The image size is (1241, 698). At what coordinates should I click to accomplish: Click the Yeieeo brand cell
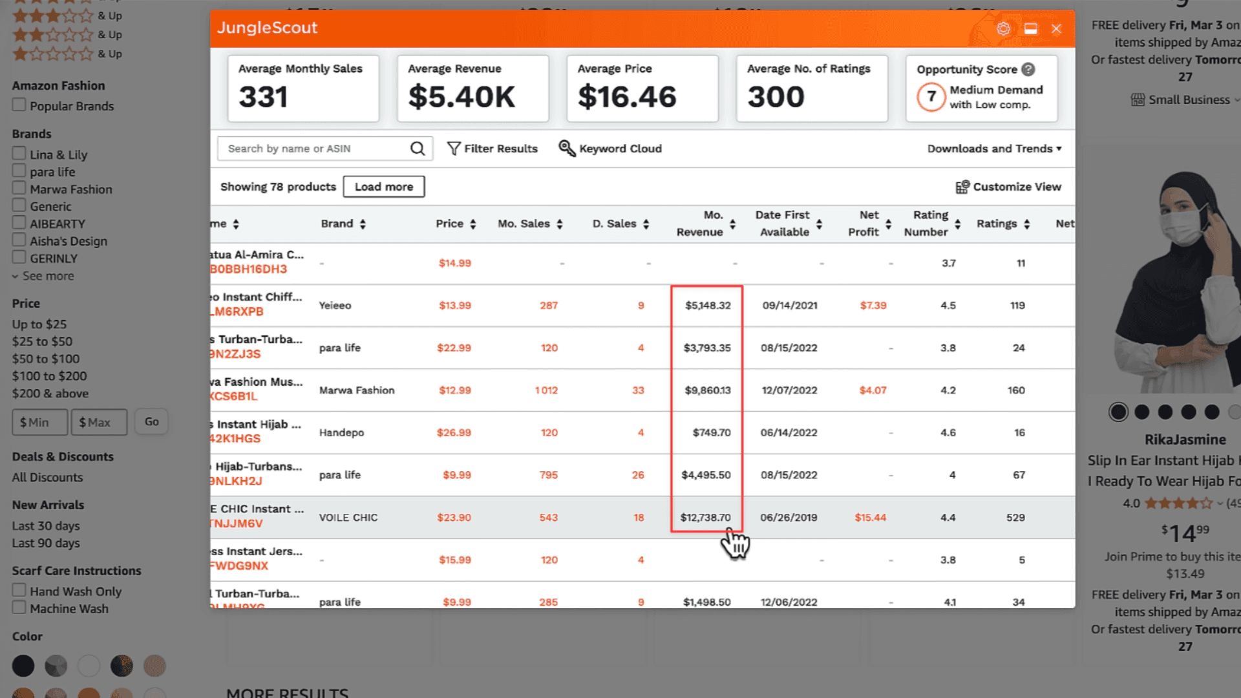point(335,306)
